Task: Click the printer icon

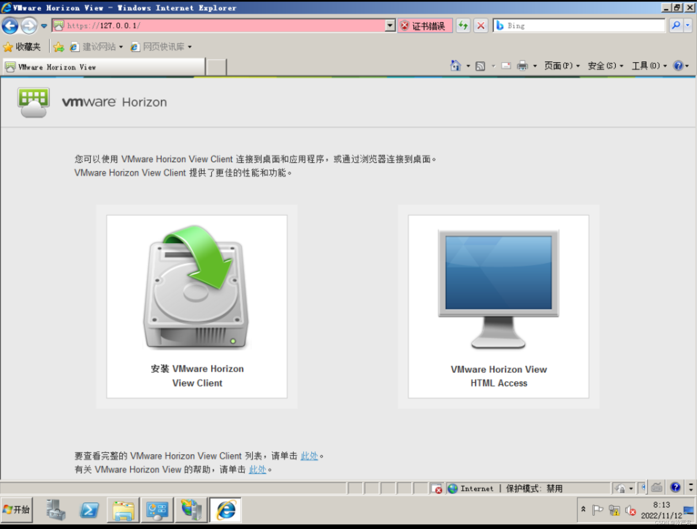Action: (522, 66)
